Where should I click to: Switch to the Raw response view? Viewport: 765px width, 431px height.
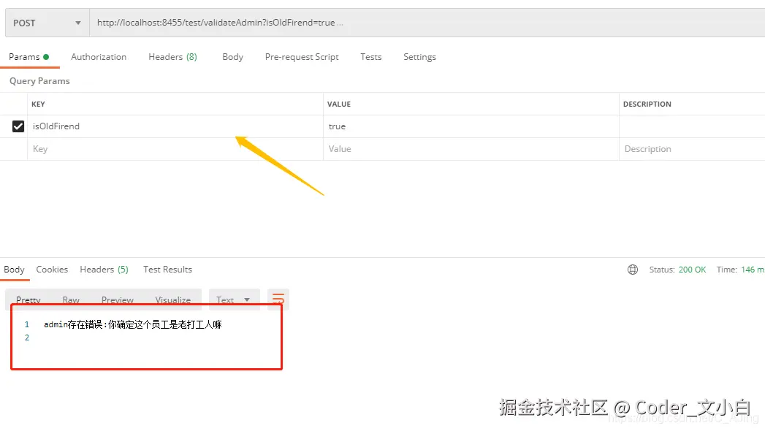pyautogui.click(x=70, y=299)
